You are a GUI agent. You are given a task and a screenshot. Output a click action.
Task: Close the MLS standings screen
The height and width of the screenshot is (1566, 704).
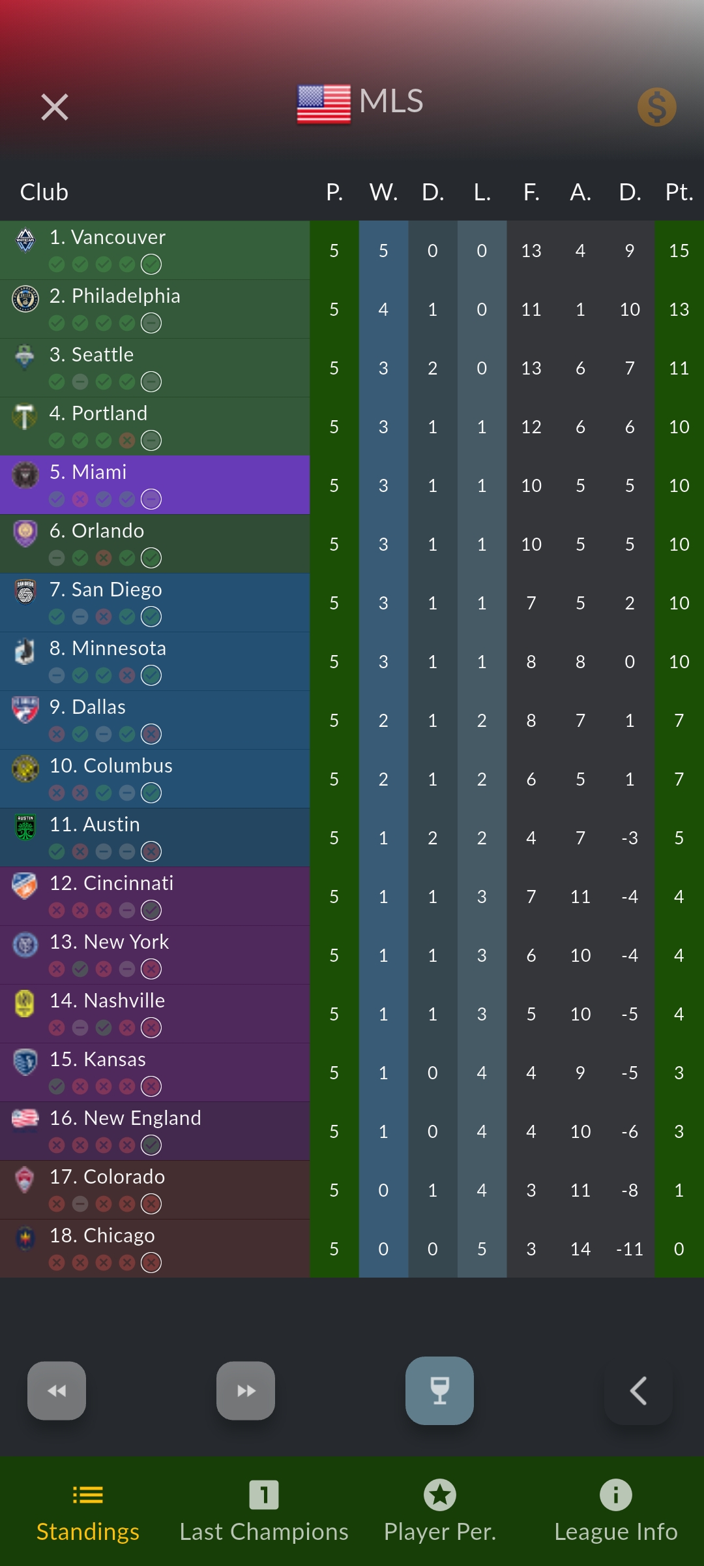(x=55, y=107)
